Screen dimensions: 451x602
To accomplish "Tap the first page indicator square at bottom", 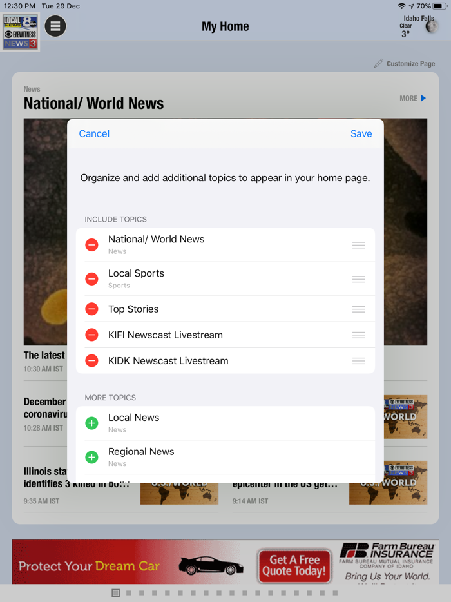I will [115, 593].
